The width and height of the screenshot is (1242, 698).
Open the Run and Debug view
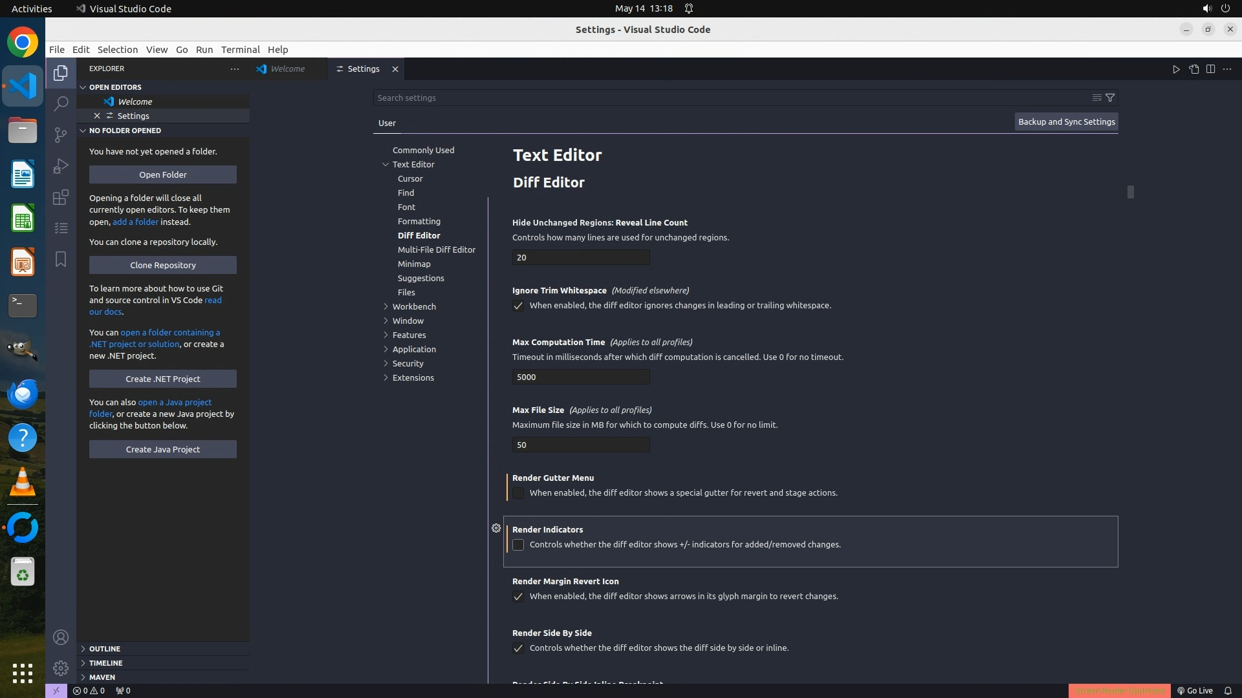click(61, 166)
